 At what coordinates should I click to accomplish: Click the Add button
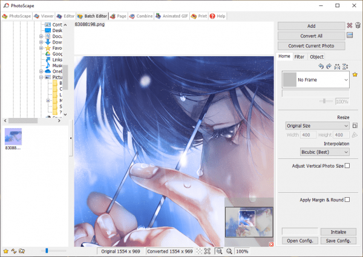(x=312, y=26)
